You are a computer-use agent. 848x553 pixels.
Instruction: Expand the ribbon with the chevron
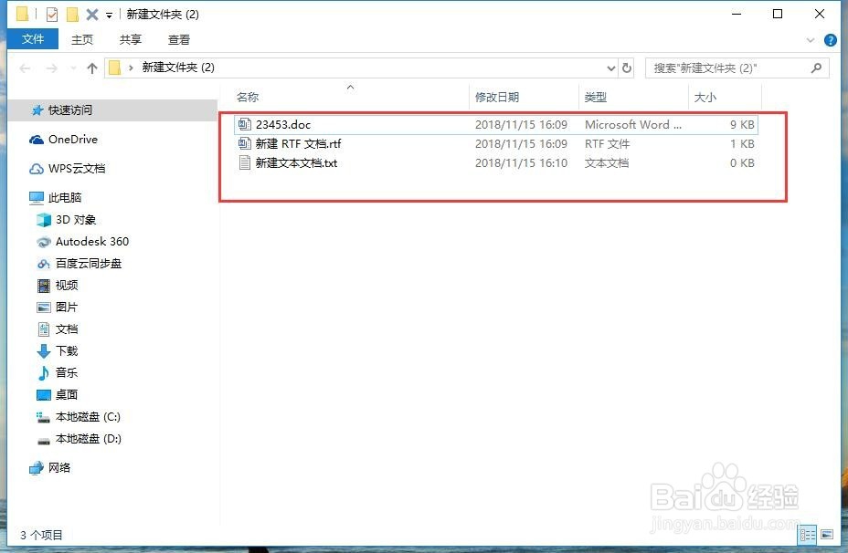811,40
